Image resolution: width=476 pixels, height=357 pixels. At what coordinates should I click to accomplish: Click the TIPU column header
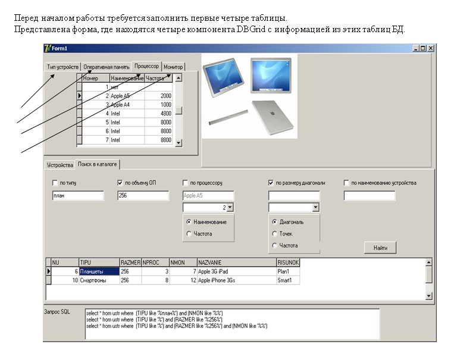[x=99, y=262]
